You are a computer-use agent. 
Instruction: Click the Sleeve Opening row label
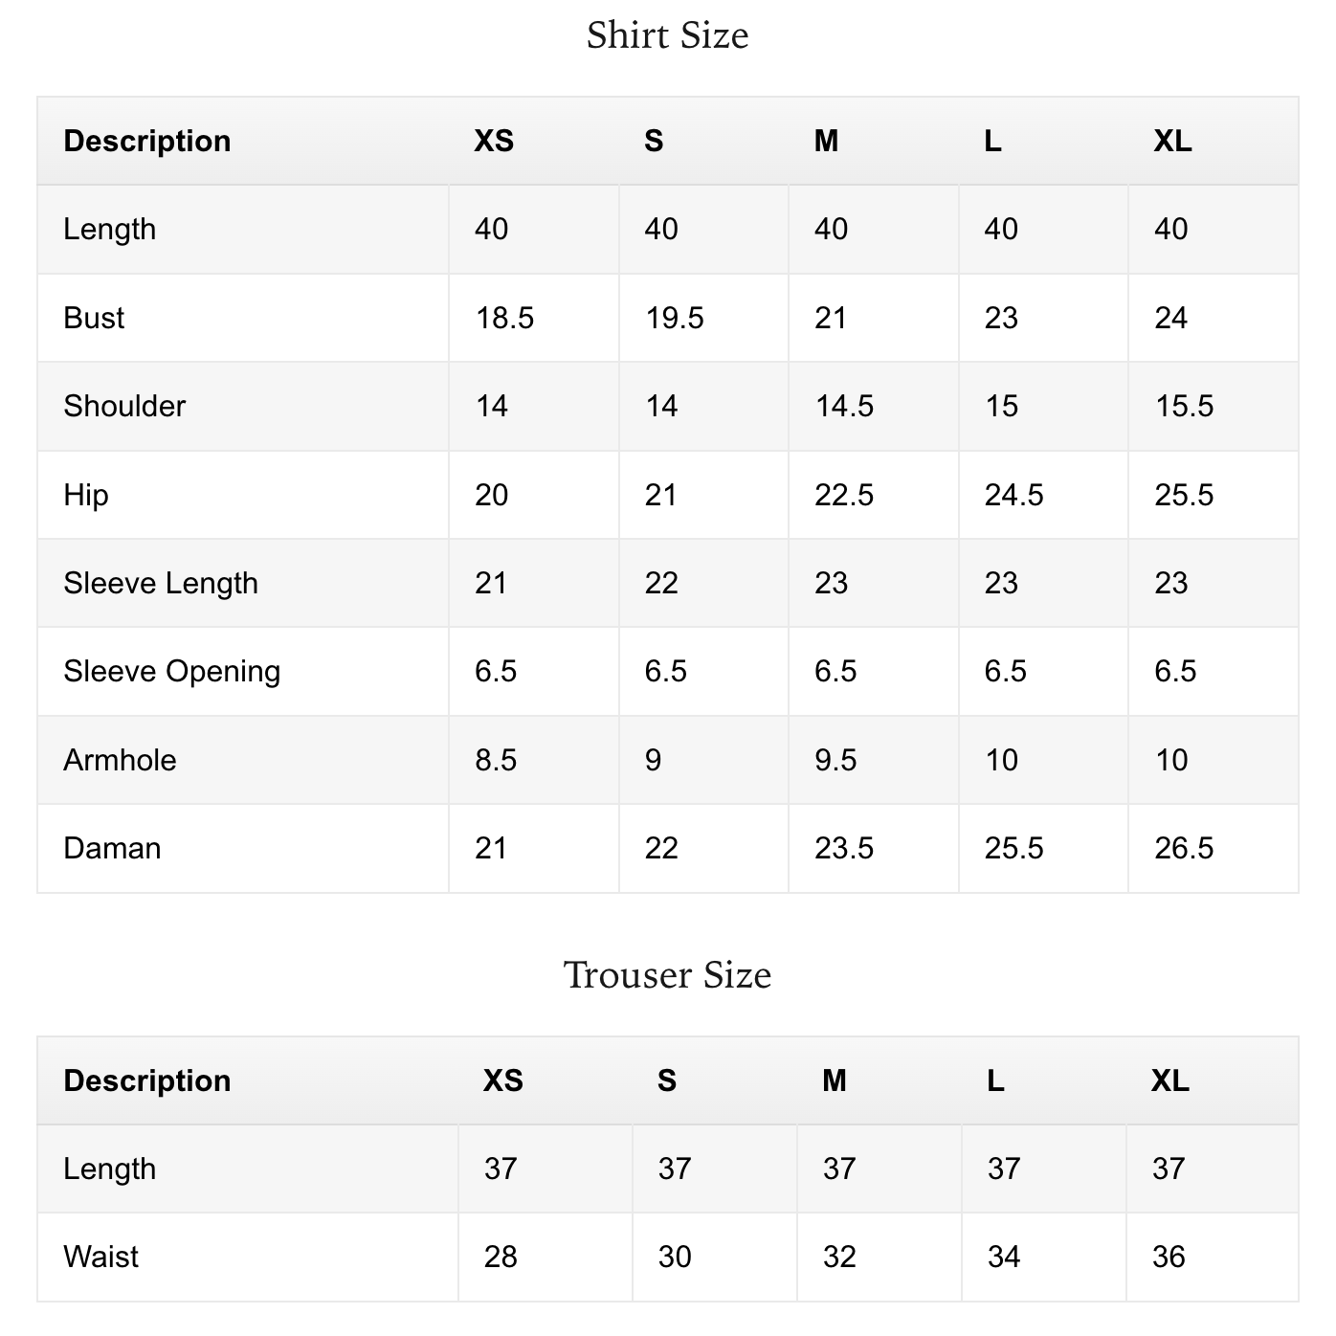click(172, 671)
